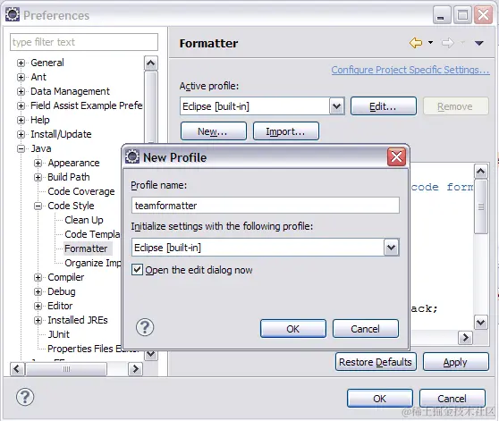
Task: Click the Edit... button
Action: (383, 106)
